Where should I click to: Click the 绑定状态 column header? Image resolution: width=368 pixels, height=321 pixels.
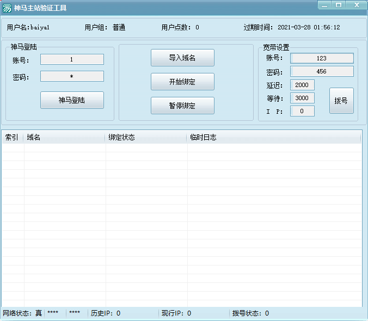[146, 137]
